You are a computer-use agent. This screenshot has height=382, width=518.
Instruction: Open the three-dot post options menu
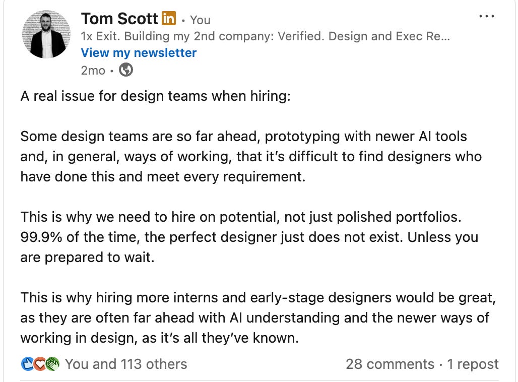pos(487,16)
